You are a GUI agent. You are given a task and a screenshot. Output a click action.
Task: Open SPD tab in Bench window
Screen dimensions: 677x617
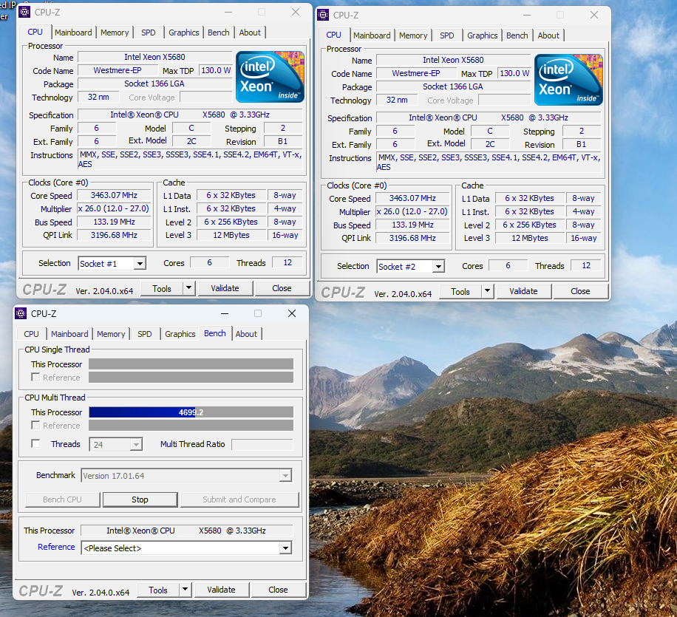click(145, 334)
